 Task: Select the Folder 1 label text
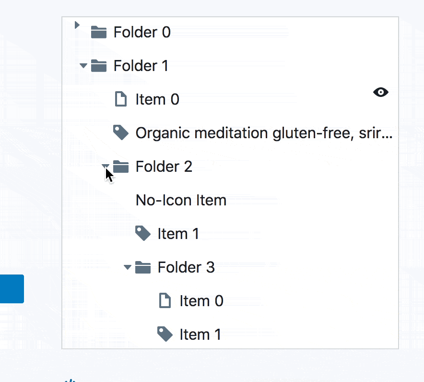(141, 65)
